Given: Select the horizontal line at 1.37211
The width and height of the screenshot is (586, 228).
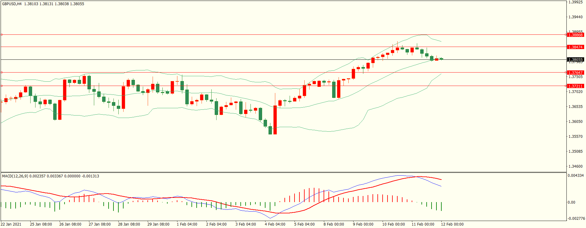Looking at the screenshot, I should pyautogui.click(x=283, y=86).
